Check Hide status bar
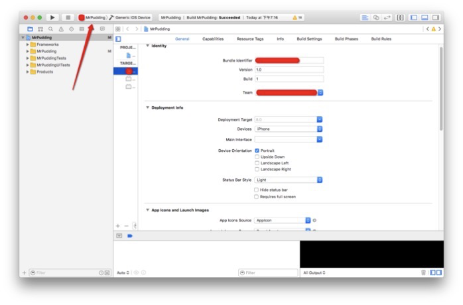The image size is (463, 305). coord(256,190)
